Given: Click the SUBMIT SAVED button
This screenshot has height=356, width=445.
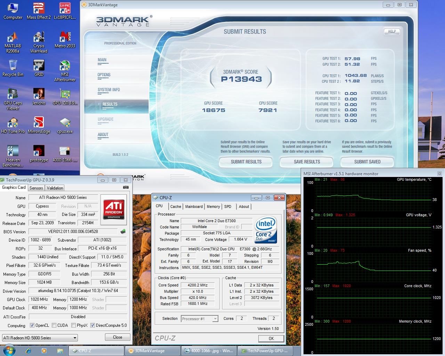Looking at the screenshot, I should pyautogui.click(x=367, y=162).
